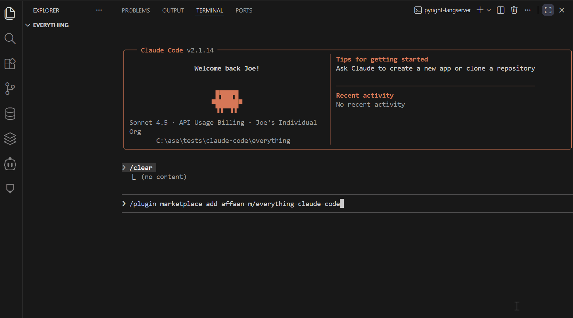
Task: Select the TERMINAL tab
Action: click(x=209, y=10)
